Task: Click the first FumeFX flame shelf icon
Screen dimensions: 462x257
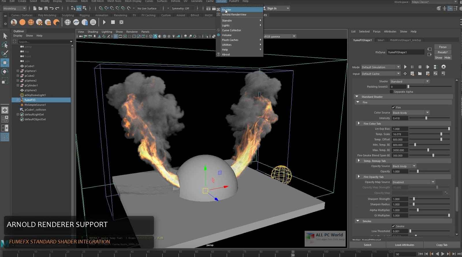Action: 14,22
